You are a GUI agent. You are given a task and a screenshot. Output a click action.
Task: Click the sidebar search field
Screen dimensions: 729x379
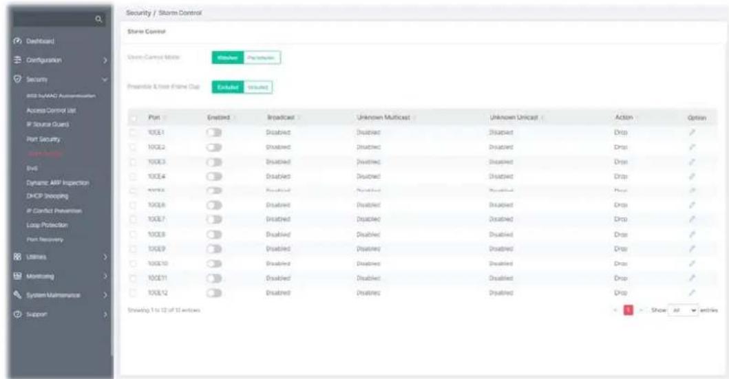point(59,19)
